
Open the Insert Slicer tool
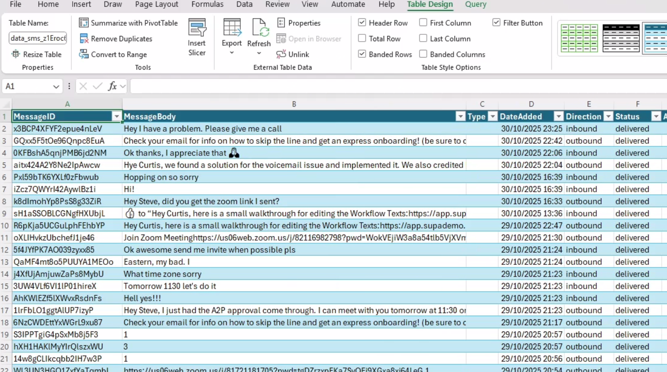[197, 37]
